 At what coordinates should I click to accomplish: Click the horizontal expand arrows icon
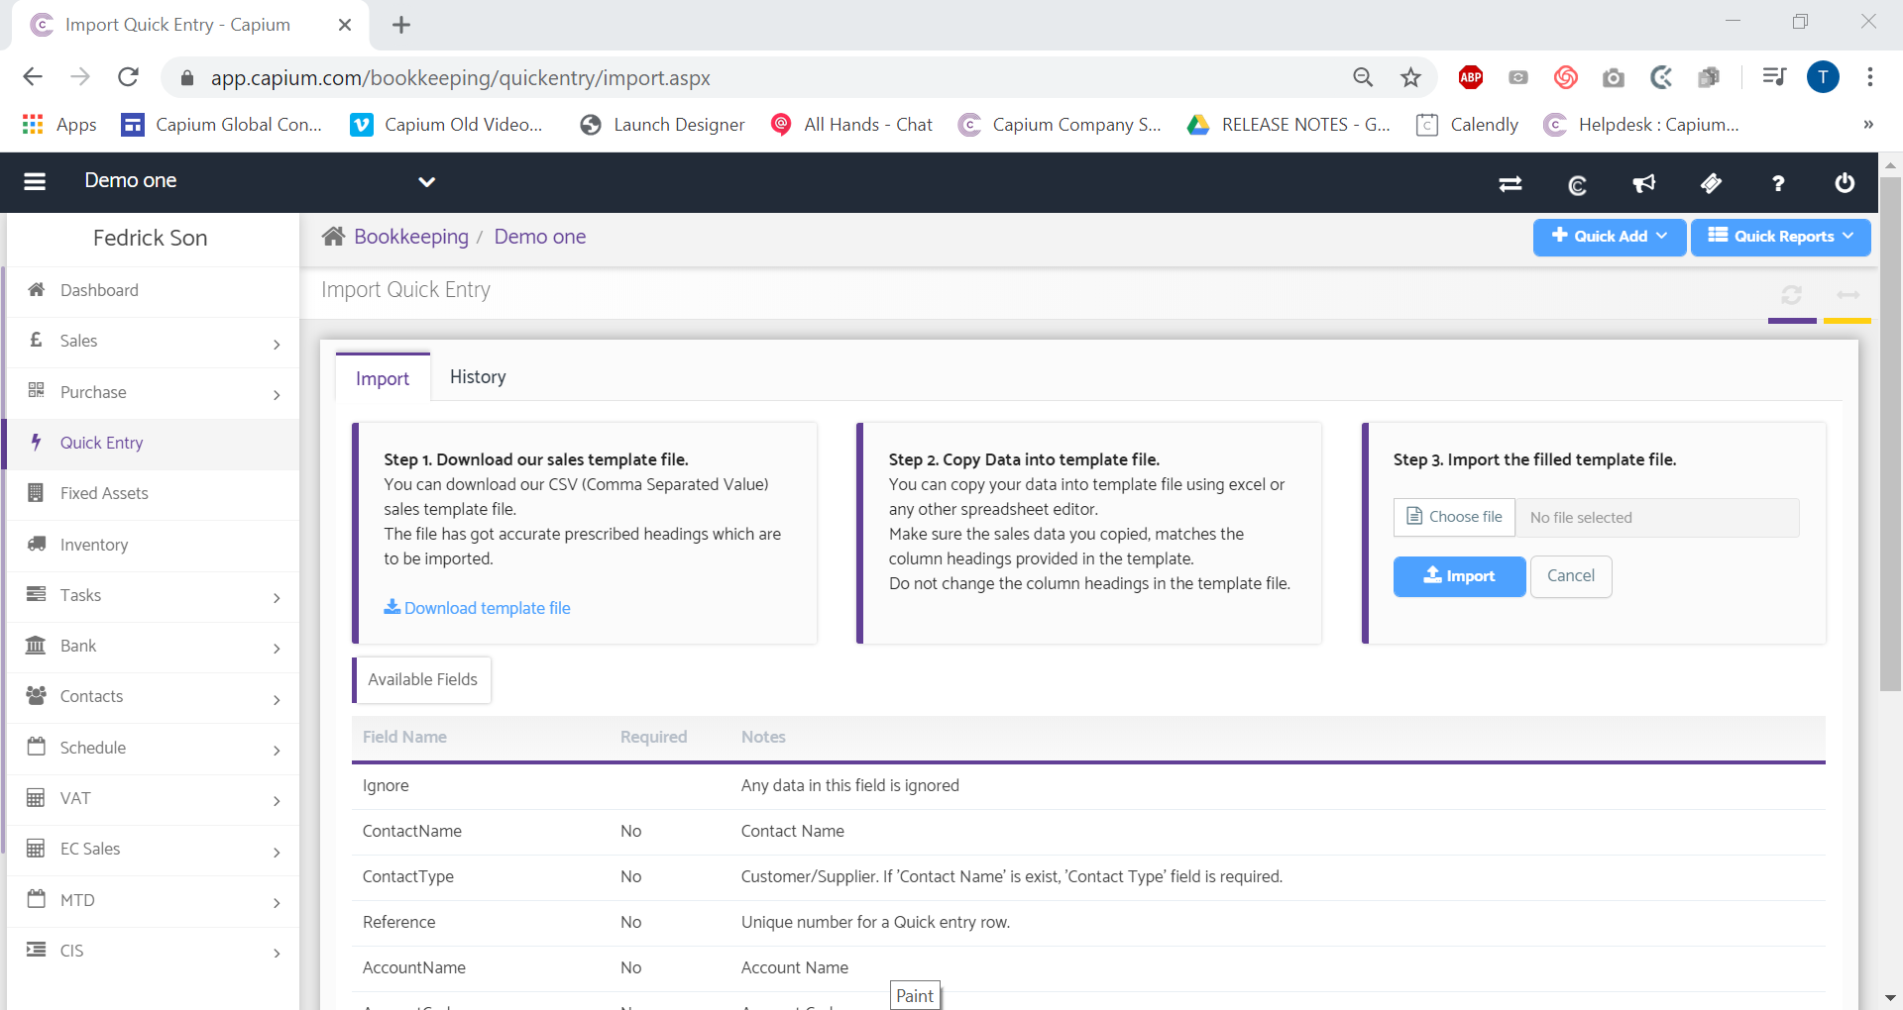coord(1847,294)
